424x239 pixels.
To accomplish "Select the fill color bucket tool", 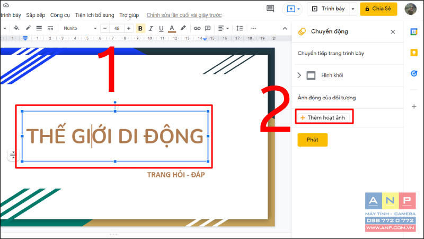I will (16, 28).
